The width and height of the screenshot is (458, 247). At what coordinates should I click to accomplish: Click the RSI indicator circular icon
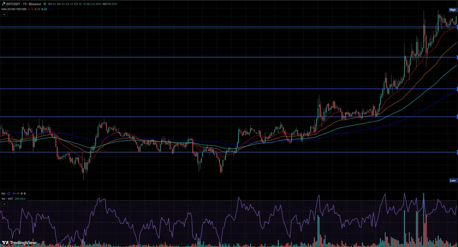tap(9, 193)
